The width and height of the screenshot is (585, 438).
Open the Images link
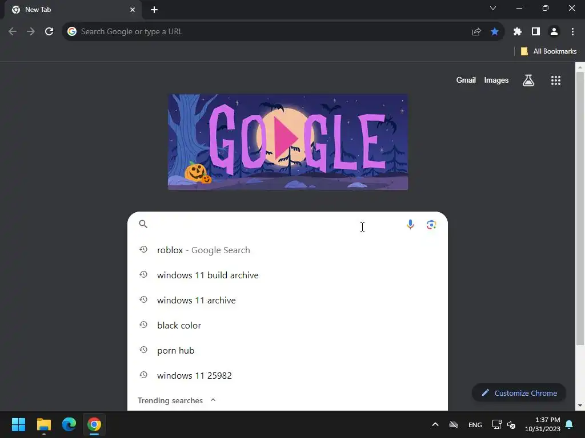[496, 80]
